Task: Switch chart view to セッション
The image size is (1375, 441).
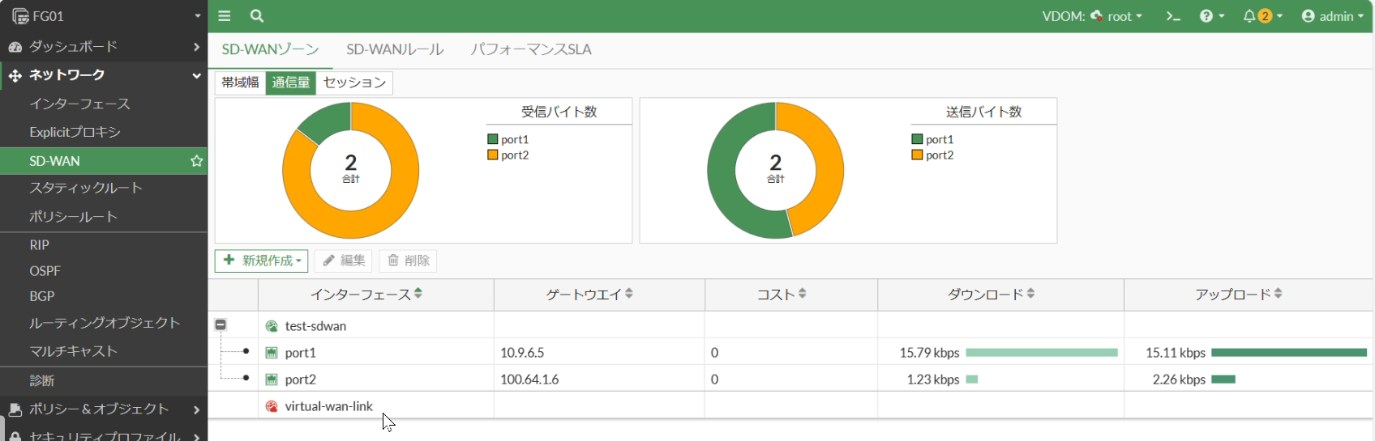Action: (354, 83)
